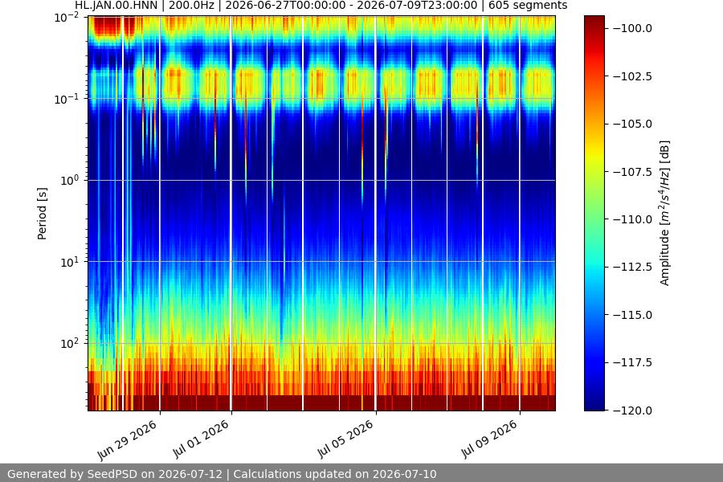The width and height of the screenshot is (723, 482).
Task: Click the 10^-1 period tick label
Action: click(67, 99)
